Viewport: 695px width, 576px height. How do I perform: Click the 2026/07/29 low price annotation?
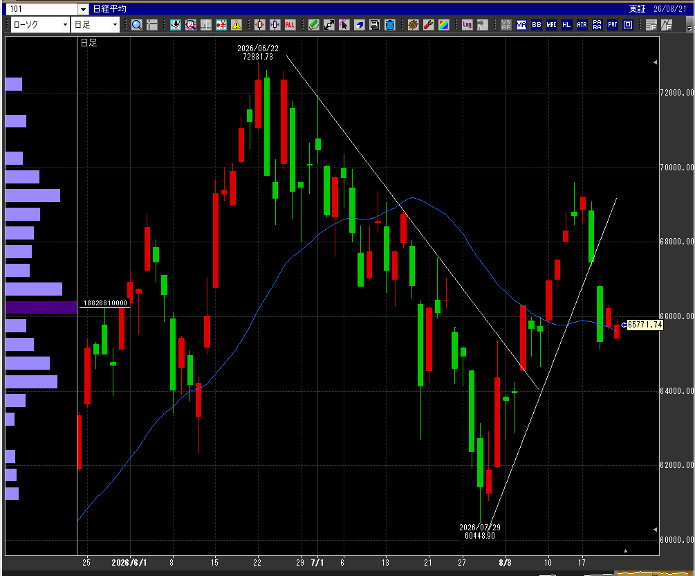(480, 531)
